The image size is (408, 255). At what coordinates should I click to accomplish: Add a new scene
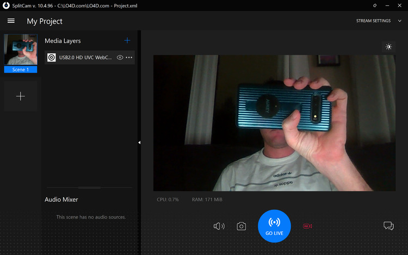21,96
